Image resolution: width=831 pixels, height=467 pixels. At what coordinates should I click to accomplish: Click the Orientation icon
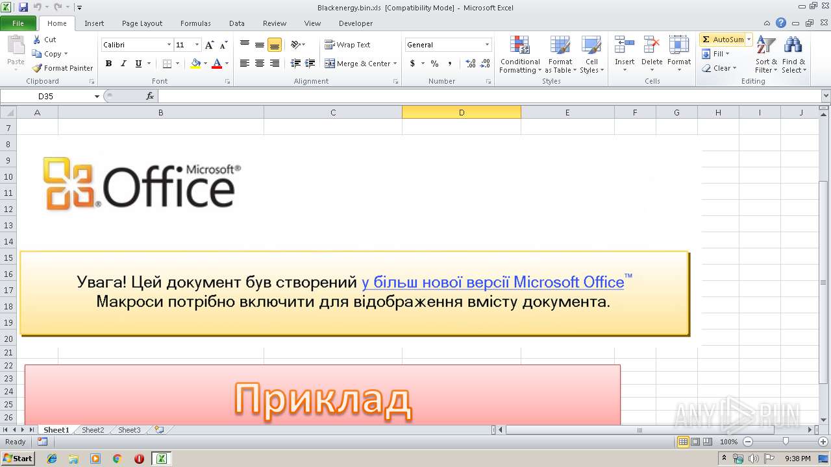pos(296,45)
